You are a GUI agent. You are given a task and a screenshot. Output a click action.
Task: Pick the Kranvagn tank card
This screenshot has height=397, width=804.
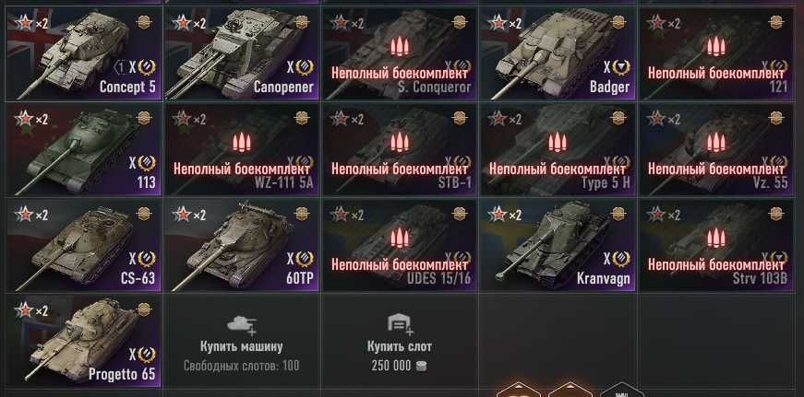pyautogui.click(x=558, y=246)
